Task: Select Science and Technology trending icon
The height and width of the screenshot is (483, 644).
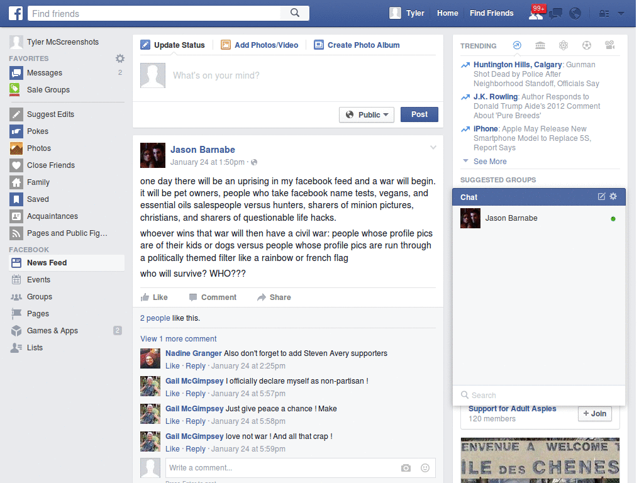Action: (x=563, y=45)
